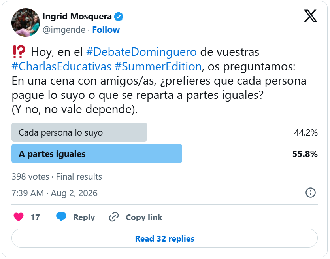Like the tweet with the heart icon
Image resolution: width=330 pixels, height=259 pixels.
pyautogui.click(x=19, y=217)
